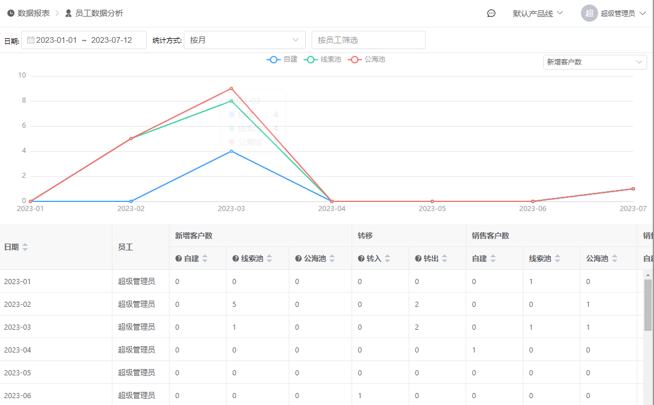
Task: Click the 线索池 value 5 in 2023-02 row
Action: (235, 305)
